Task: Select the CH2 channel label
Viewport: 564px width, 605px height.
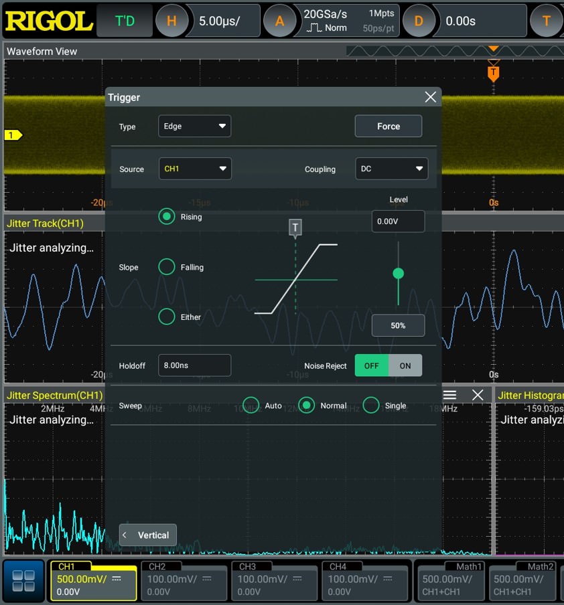Action: coord(157,566)
